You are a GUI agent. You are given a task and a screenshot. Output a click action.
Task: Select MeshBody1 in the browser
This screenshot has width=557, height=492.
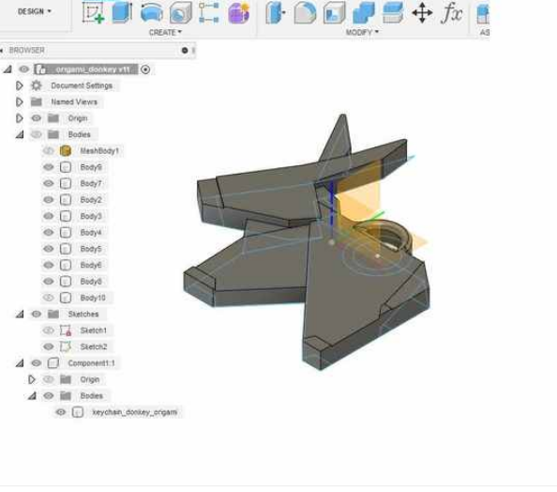click(99, 151)
